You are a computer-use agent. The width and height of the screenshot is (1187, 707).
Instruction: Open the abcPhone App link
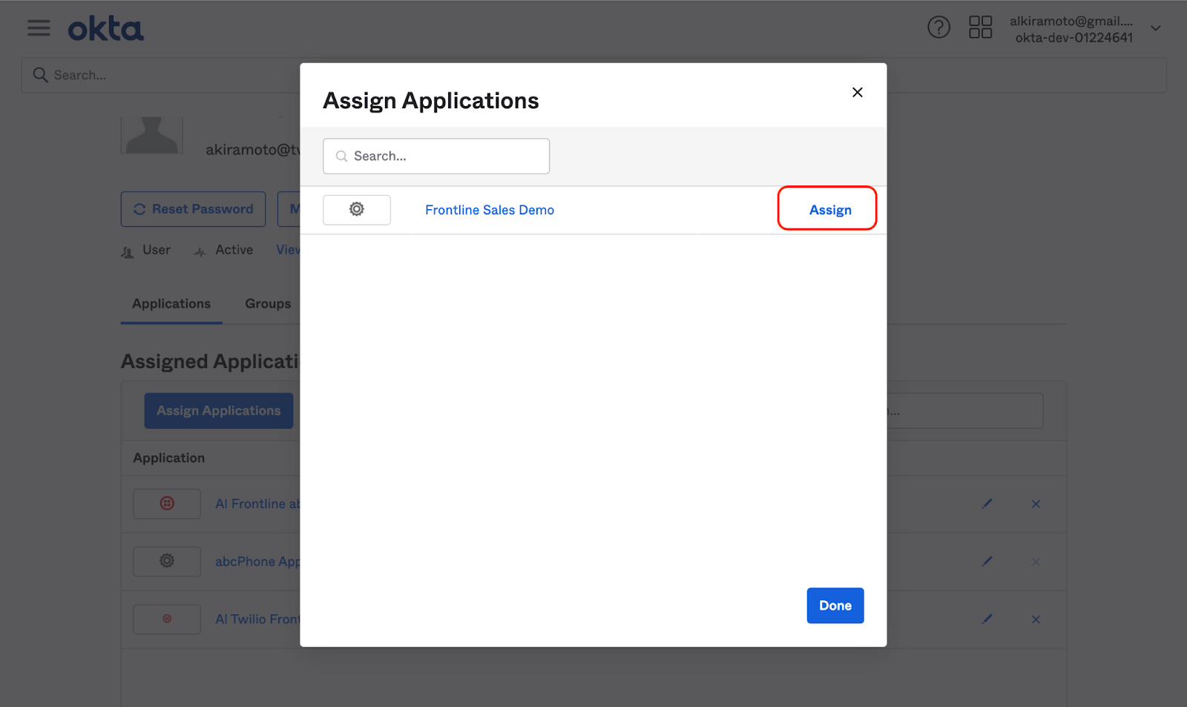257,562
